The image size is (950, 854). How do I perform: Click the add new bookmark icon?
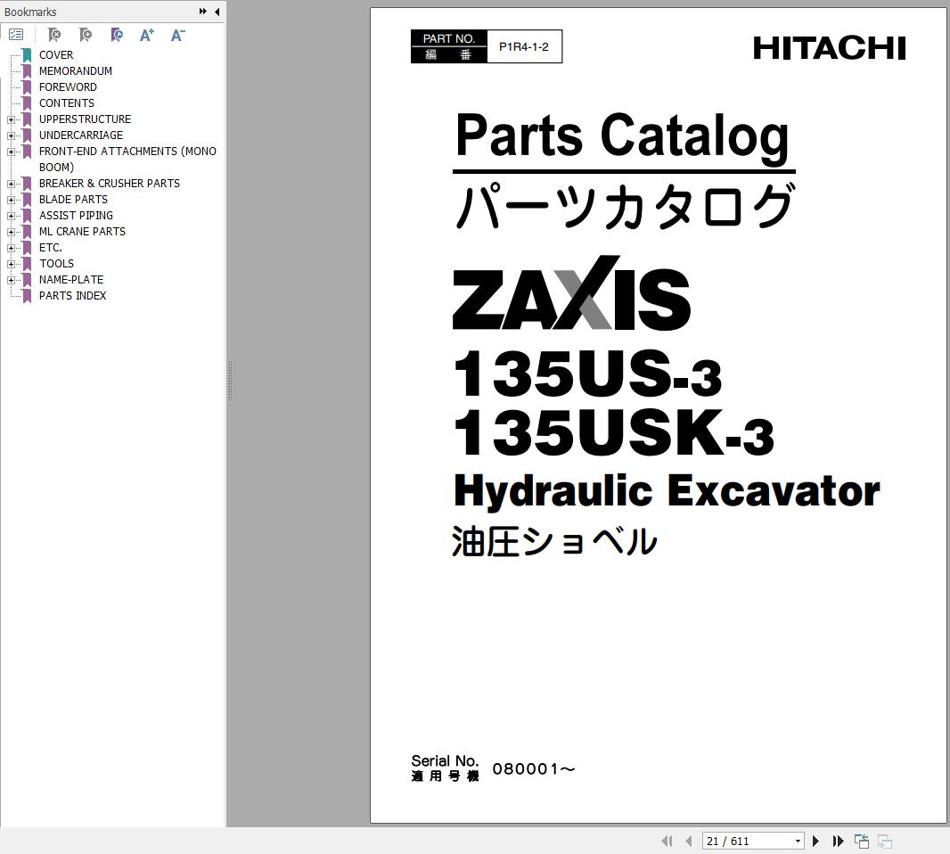click(x=86, y=35)
